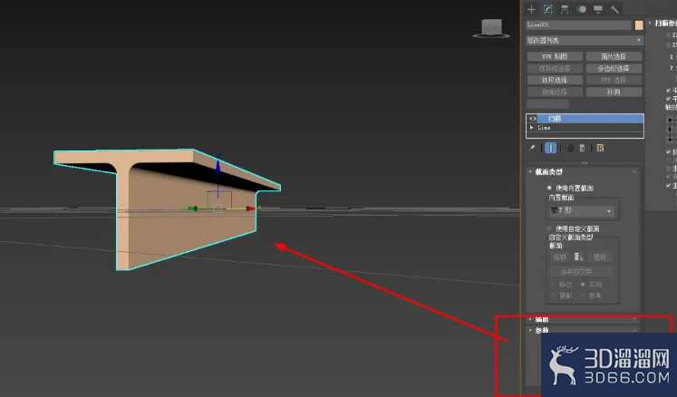Select 使用内置截面 radio button
The image size is (677, 397).
pyautogui.click(x=549, y=188)
